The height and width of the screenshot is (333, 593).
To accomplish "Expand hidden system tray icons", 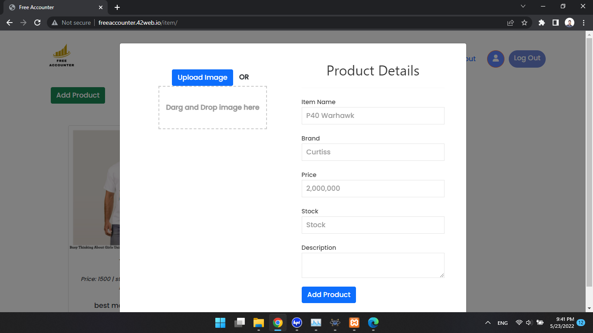I will point(488,323).
